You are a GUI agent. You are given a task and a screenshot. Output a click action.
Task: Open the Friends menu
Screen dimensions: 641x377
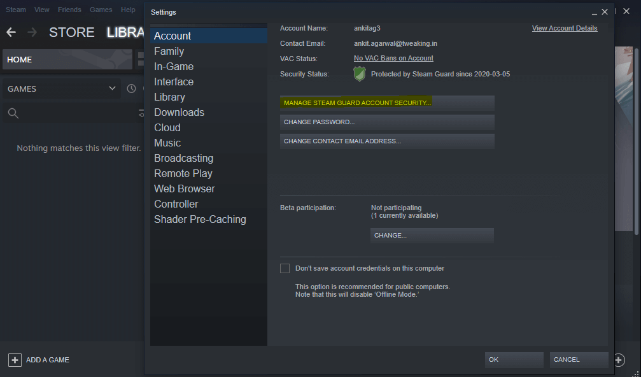[69, 10]
